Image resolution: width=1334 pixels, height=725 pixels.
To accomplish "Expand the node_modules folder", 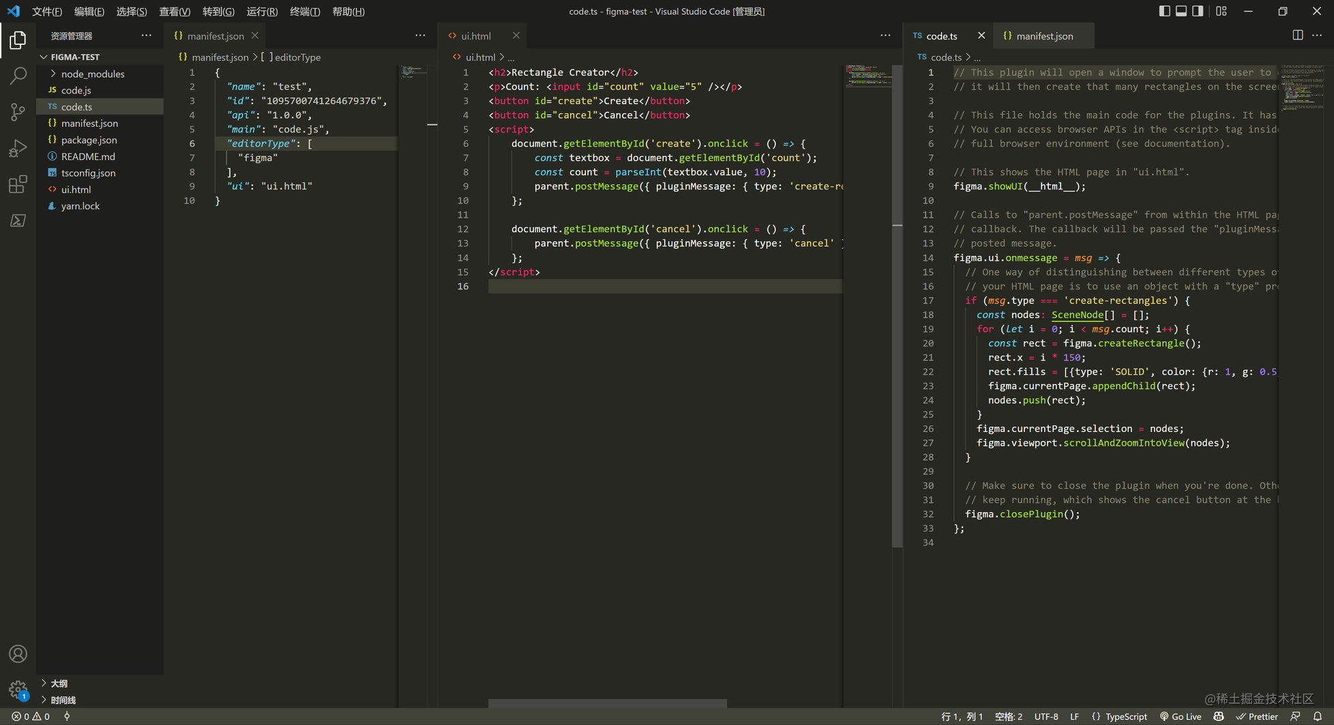I will coord(100,74).
